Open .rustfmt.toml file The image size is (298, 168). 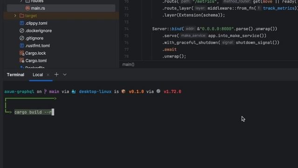click(37, 46)
